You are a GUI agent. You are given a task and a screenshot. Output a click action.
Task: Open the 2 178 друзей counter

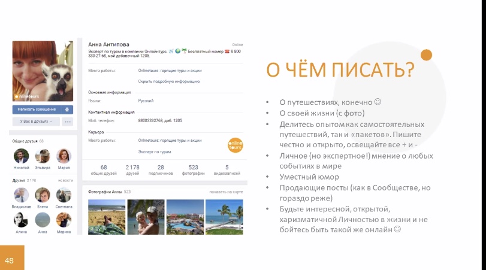[132, 170]
